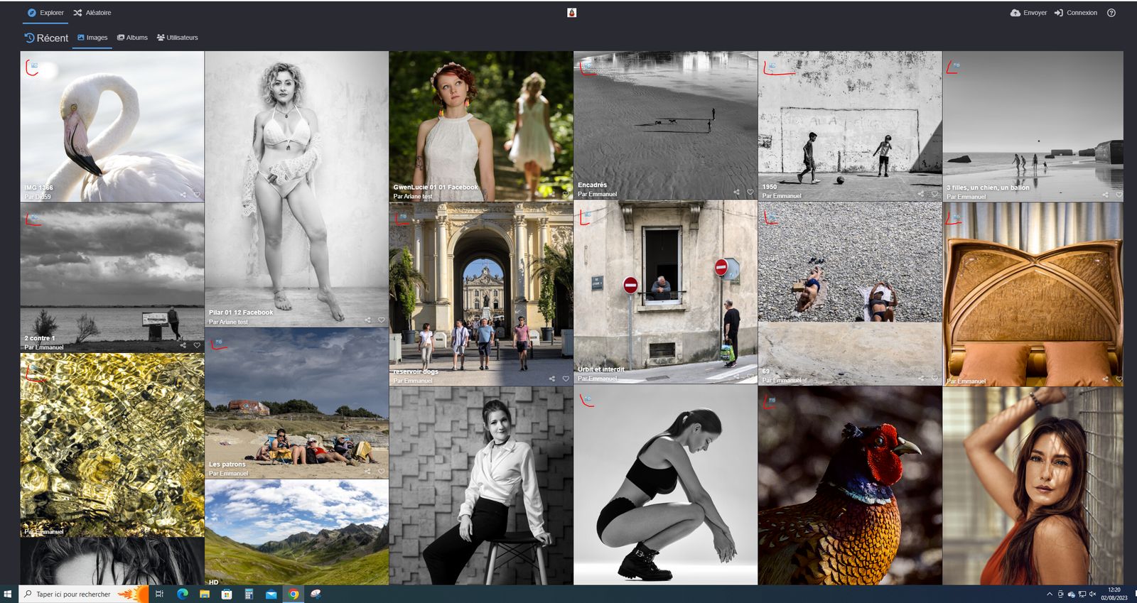Share the 3 filles, un chien, un ballon photo
This screenshot has height=603, width=1137.
click(x=1105, y=195)
